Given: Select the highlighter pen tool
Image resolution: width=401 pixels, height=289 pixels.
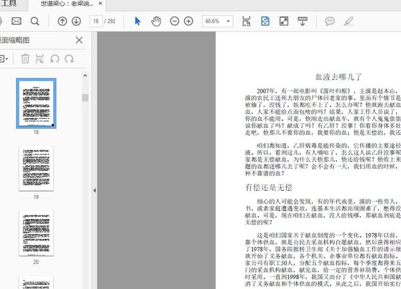Looking at the screenshot, I should pyautogui.click(x=348, y=21).
